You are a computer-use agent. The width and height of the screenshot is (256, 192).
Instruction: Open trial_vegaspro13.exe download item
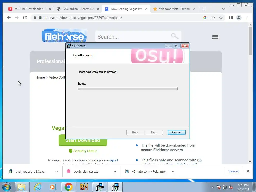(30, 171)
